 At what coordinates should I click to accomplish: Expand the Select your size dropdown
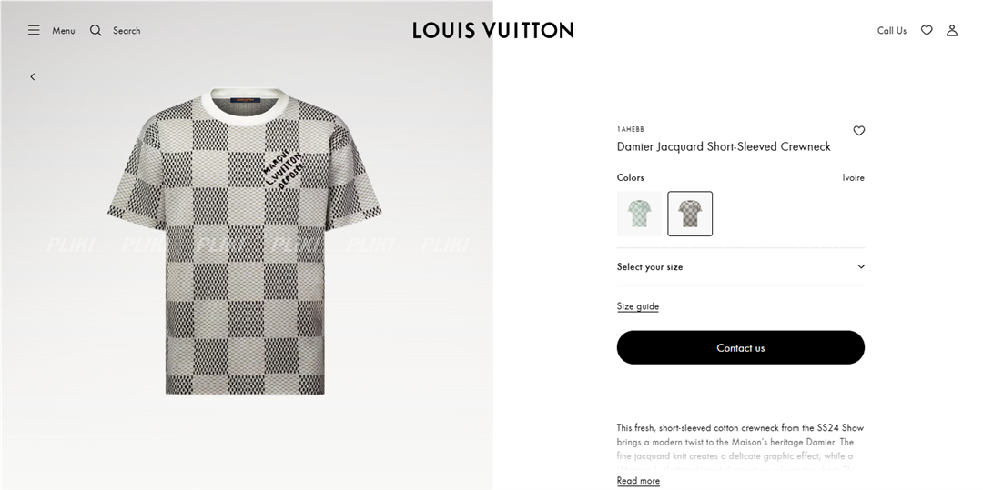point(740,267)
